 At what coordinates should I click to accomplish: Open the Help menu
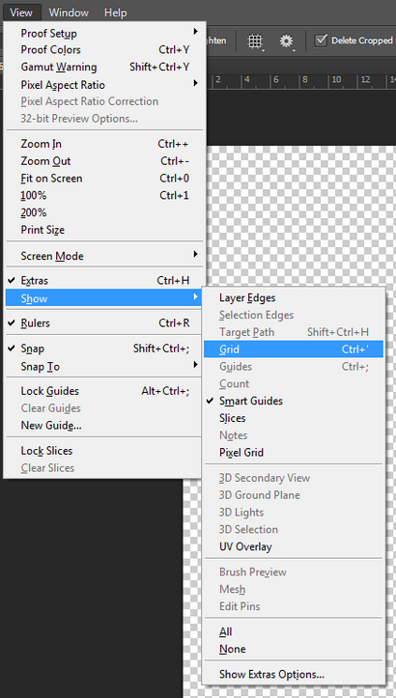(115, 13)
